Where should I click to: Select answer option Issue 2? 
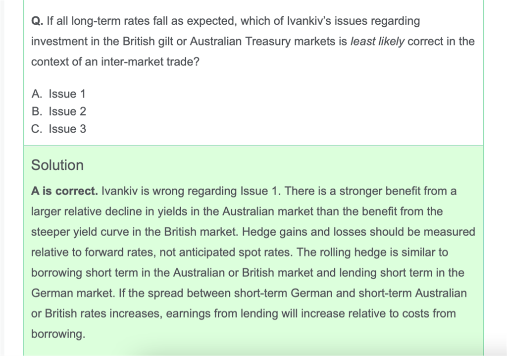coord(67,111)
